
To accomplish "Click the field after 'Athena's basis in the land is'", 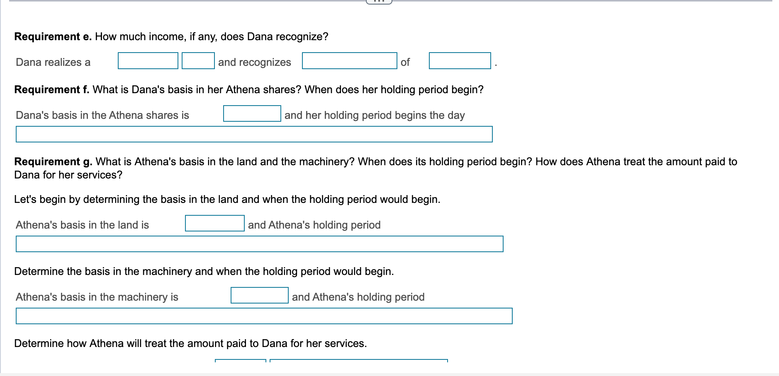I will tap(214, 223).
